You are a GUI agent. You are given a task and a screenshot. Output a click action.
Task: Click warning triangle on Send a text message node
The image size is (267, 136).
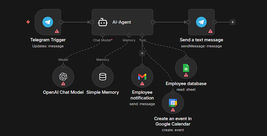pos(210,31)
